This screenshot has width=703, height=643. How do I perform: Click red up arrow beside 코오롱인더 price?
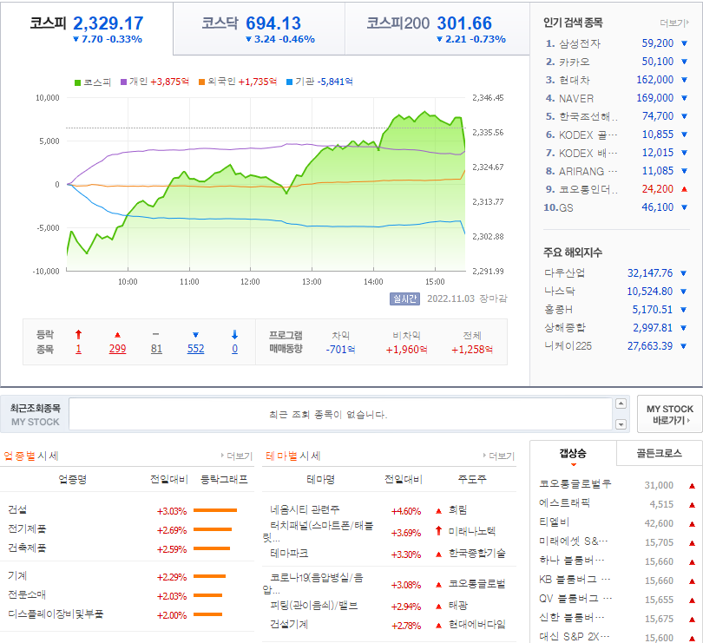684,189
